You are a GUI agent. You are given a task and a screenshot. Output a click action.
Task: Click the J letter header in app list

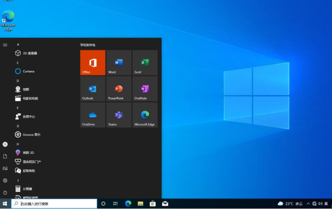(x=18, y=180)
